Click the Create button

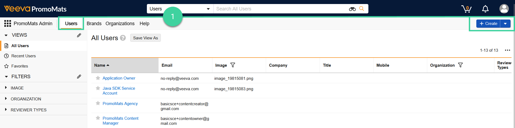[x=488, y=24]
